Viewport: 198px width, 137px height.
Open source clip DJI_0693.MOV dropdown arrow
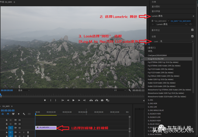pos(168,21)
